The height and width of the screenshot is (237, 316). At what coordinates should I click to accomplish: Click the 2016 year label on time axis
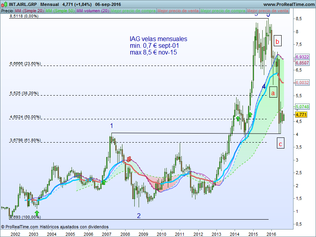tap(271, 234)
